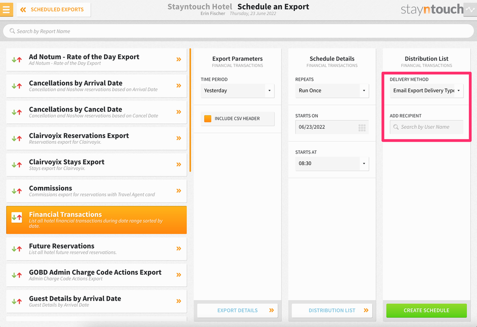The image size is (477, 327).
Task: Expand Clairvoyix Stays Export chevron
Action: tap(179, 165)
